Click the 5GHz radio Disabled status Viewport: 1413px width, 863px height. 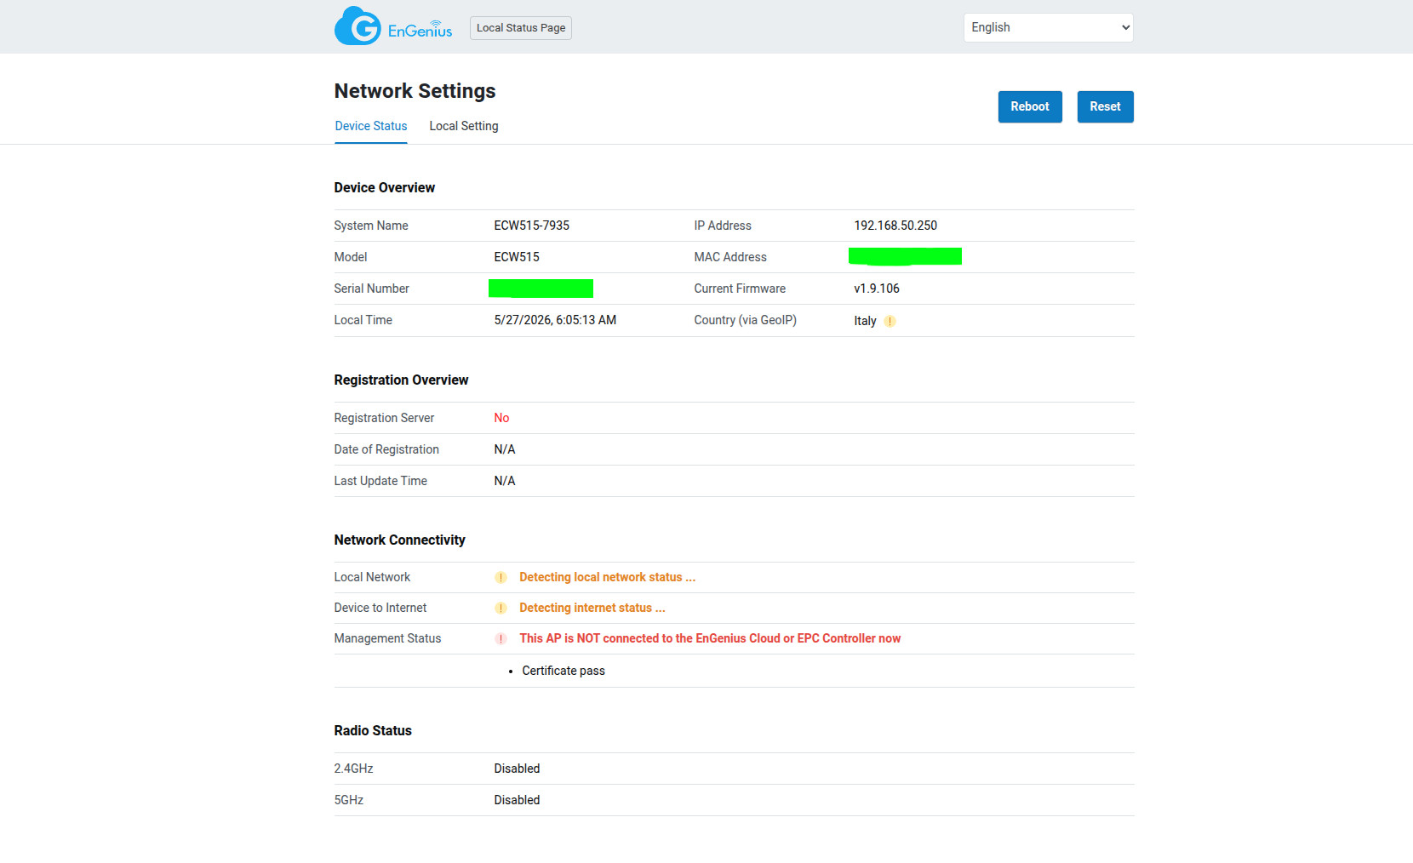coord(517,800)
